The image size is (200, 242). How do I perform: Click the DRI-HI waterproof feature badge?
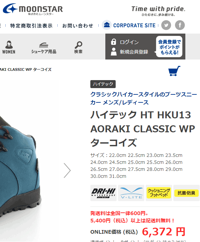click(103, 193)
